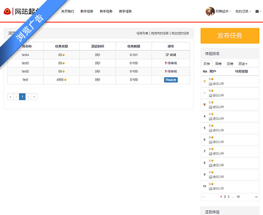This screenshot has width=263, height=215.
Task: Click 待审核 status in test3 row
Action: [x=172, y=63]
